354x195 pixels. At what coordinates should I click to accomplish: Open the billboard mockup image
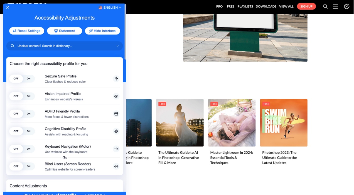click(x=245, y=38)
